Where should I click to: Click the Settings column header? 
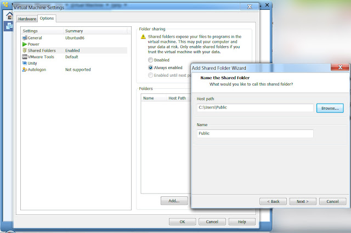coord(42,31)
